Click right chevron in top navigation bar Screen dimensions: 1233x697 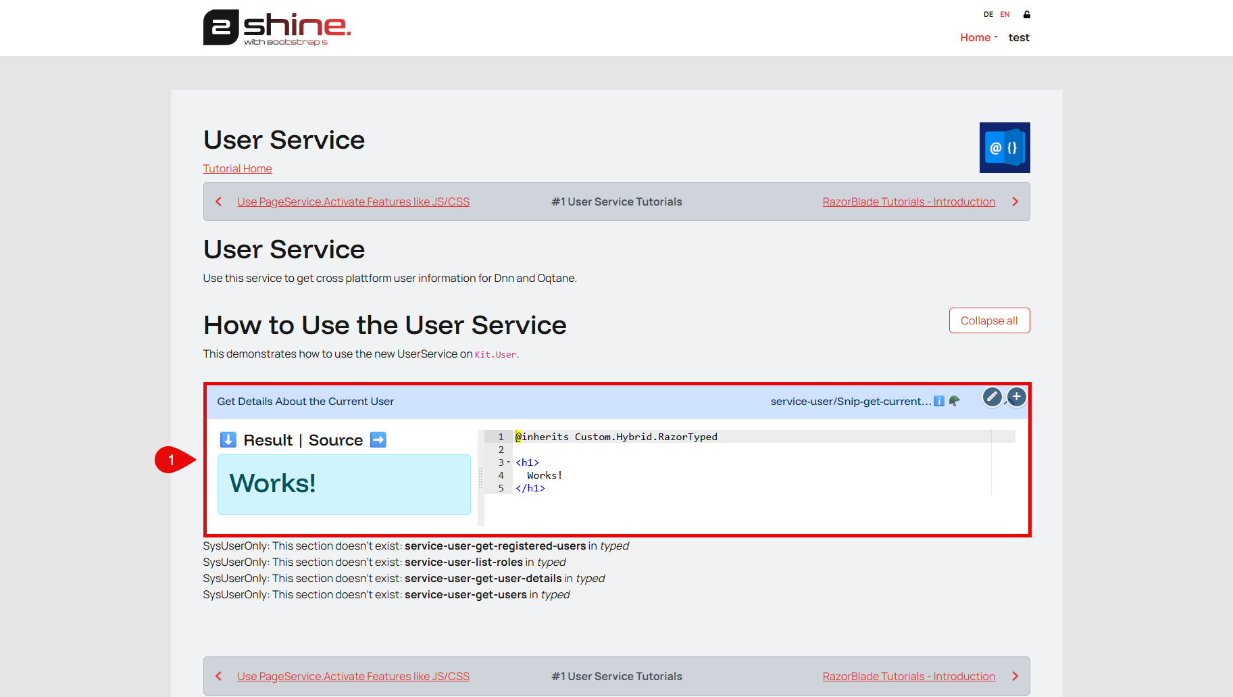pos(1015,201)
